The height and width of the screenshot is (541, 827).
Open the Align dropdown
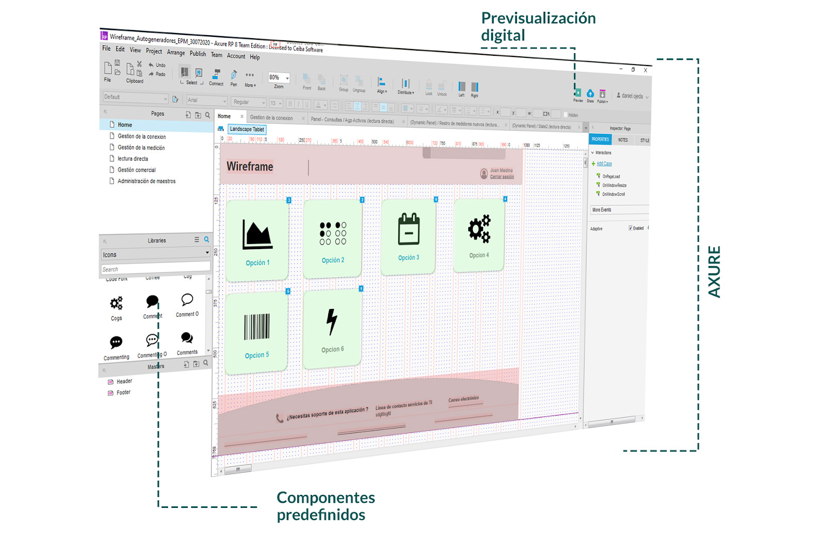click(381, 85)
